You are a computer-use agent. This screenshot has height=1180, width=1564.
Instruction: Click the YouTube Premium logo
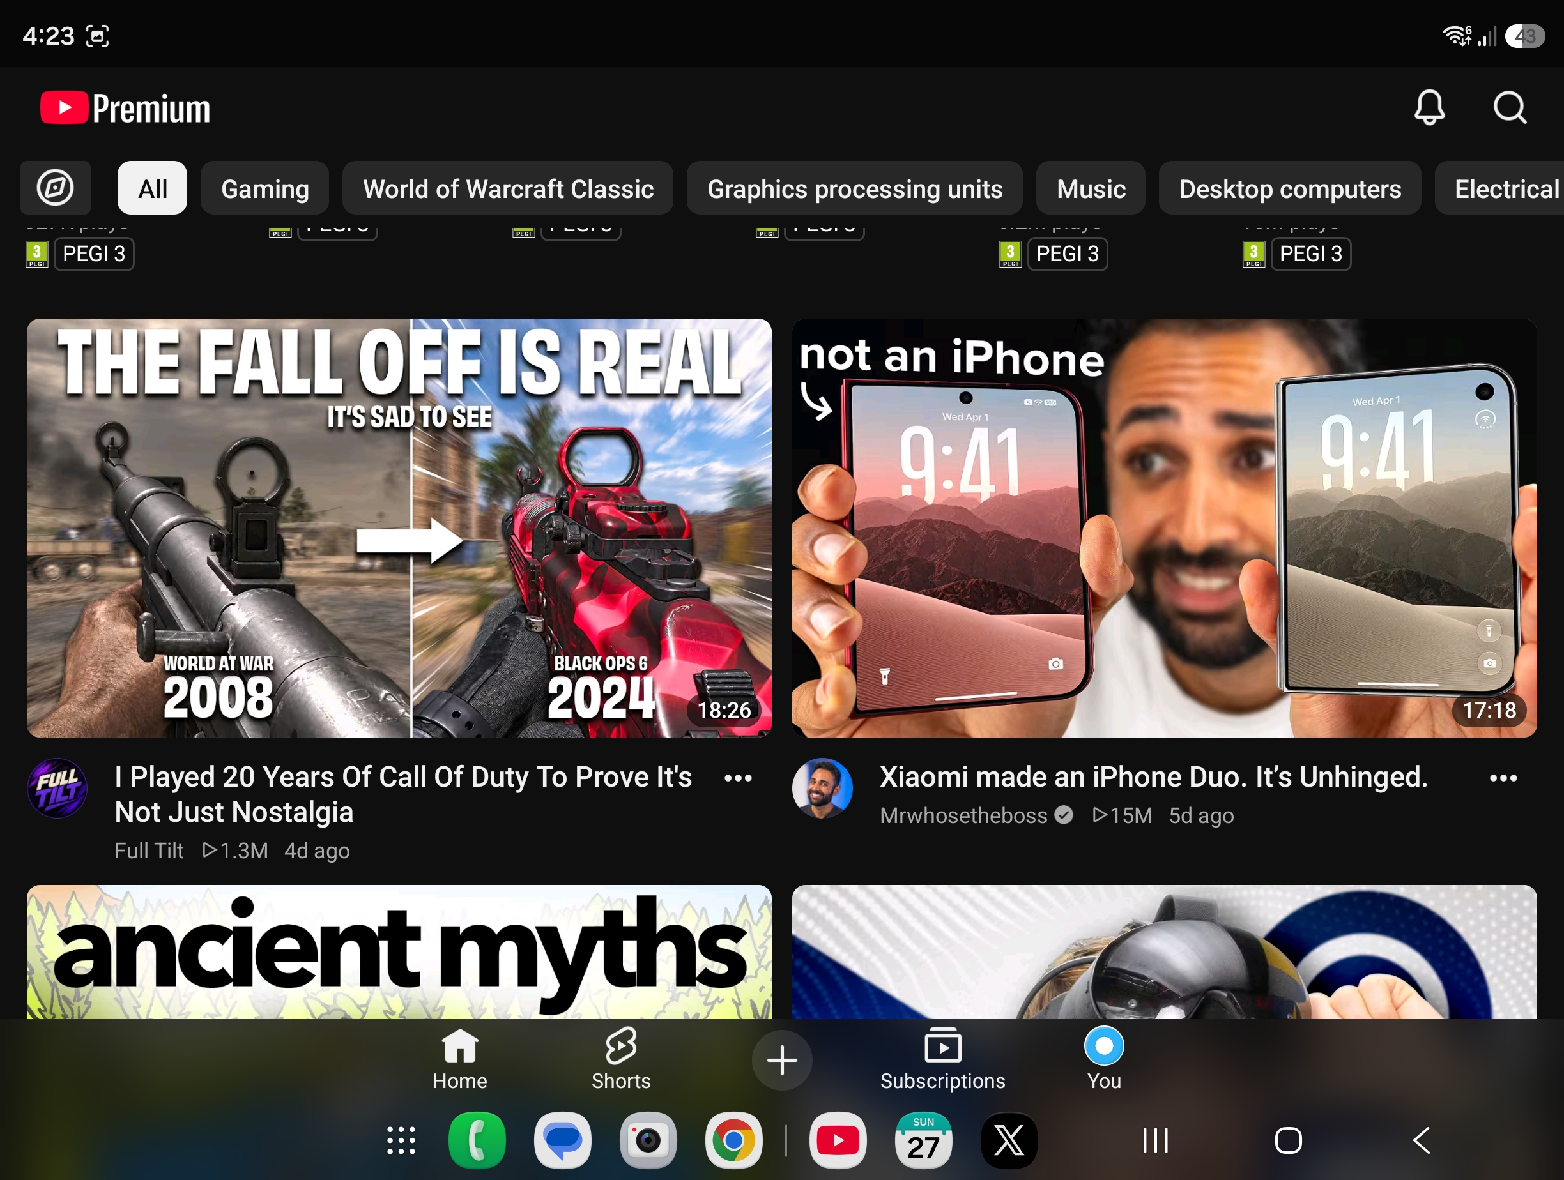pos(125,108)
